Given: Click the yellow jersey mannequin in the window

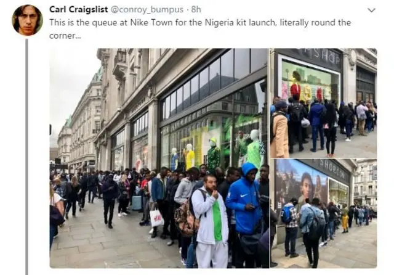Looking at the screenshot, I should coord(190,157).
